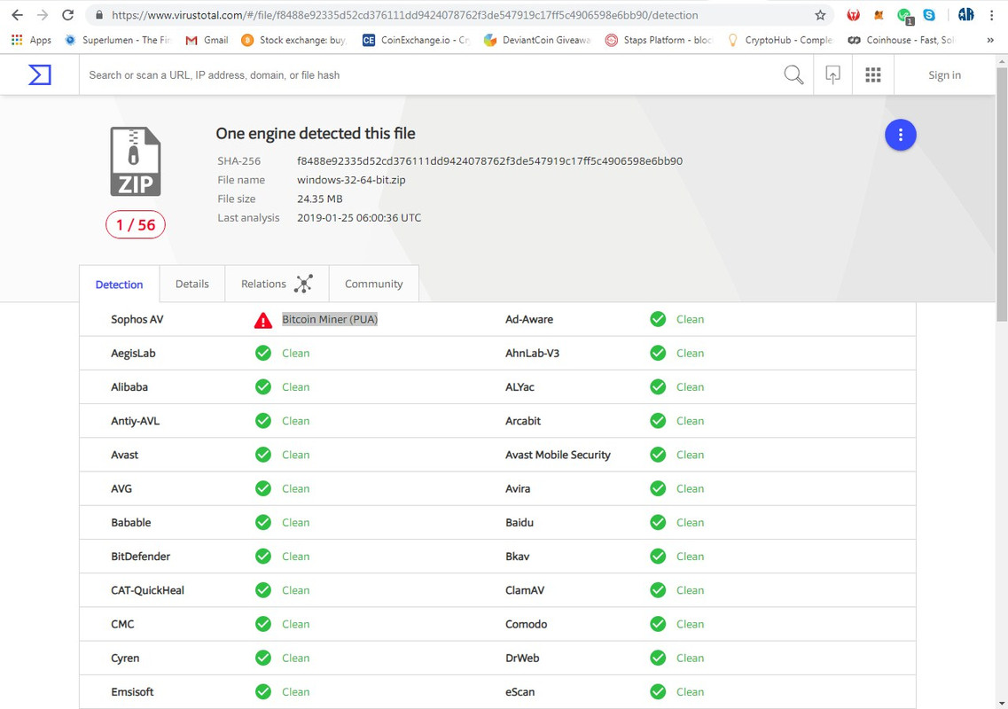Click the 1 / 56 detection ratio badge
Image resolution: width=1008 pixels, height=709 pixels.
pyautogui.click(x=136, y=224)
